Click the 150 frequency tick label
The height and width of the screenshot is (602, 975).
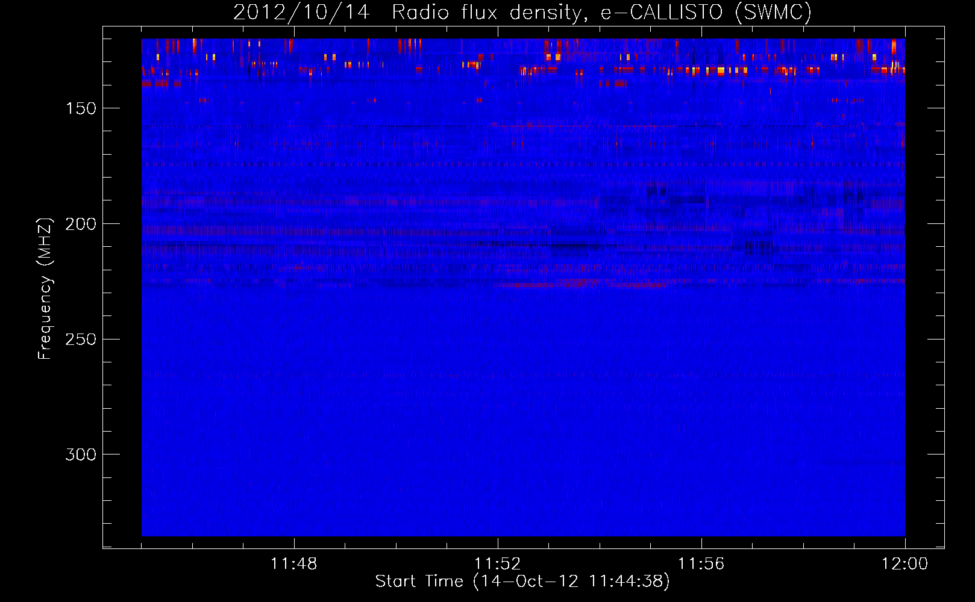[81, 108]
